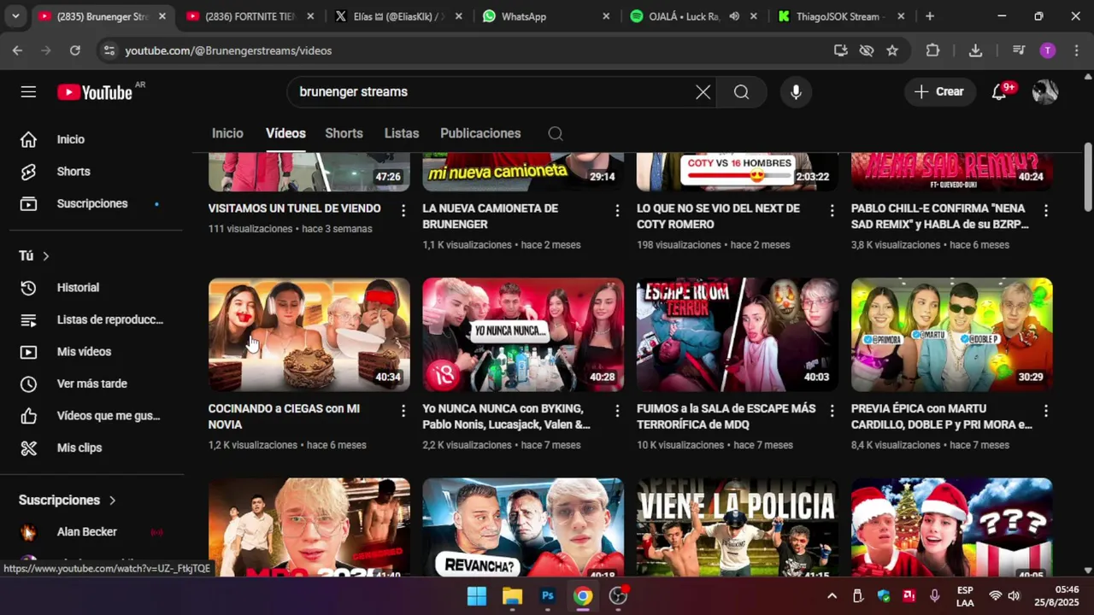Switch to the Inicio channel tab
Viewport: 1094px width, 615px height.
[227, 133]
